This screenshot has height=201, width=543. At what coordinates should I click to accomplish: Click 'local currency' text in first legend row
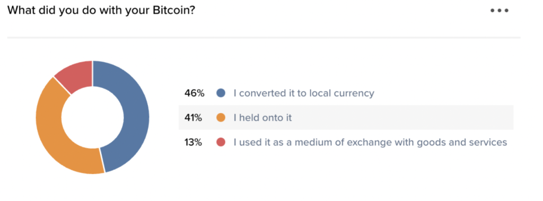point(341,93)
